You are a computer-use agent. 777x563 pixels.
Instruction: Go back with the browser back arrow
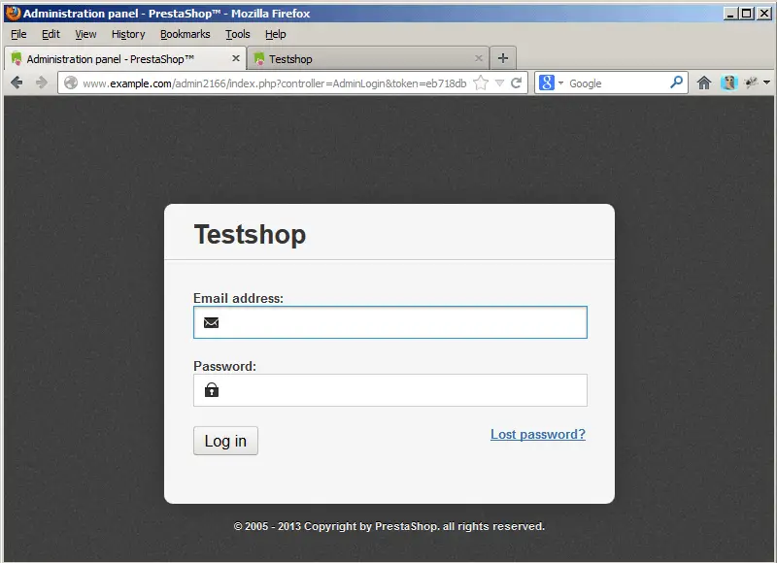17,83
